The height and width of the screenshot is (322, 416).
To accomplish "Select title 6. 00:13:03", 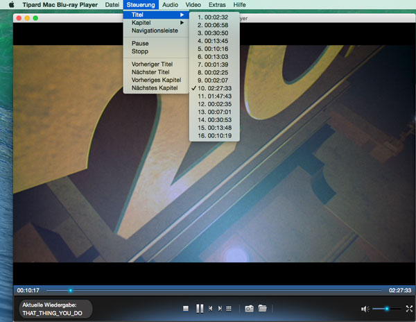I will click(x=214, y=57).
